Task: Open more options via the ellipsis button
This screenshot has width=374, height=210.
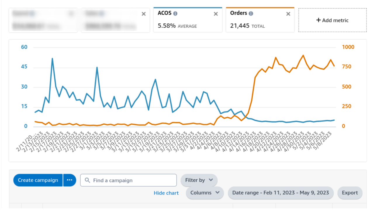Action: (70, 180)
